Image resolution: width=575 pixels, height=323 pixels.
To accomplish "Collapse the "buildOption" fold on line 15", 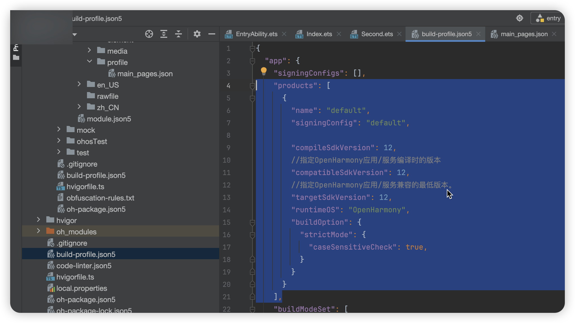I will pyautogui.click(x=252, y=222).
